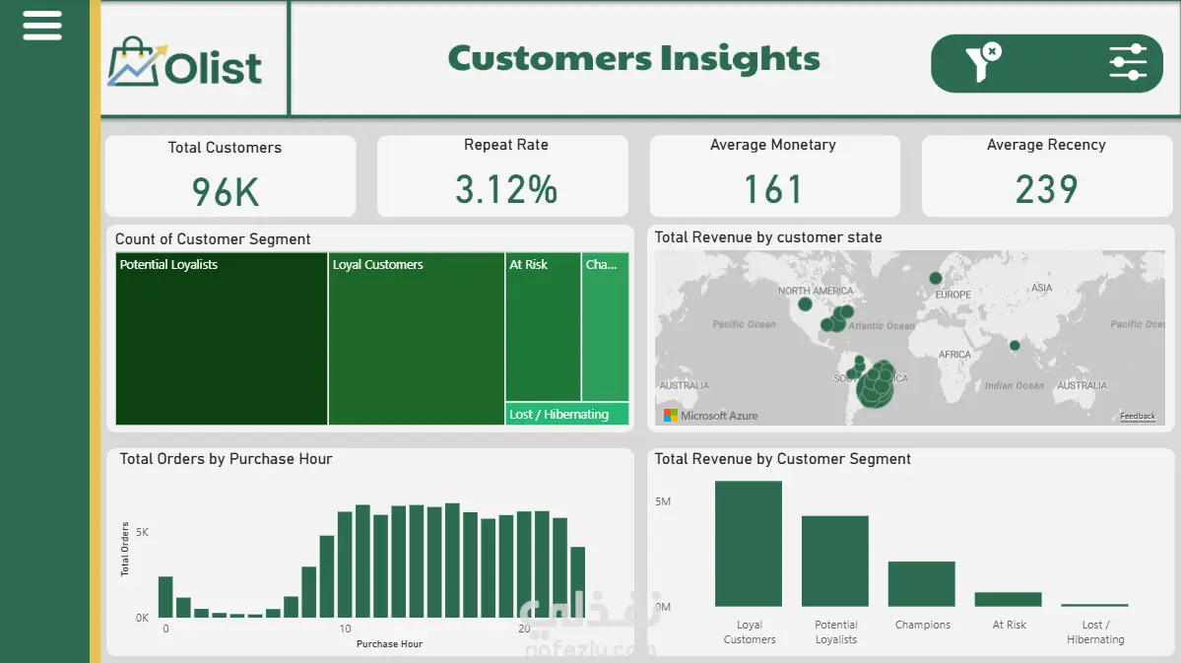Click the Potential Loyalists revenue bar
Image resolution: width=1181 pixels, height=663 pixels.
[x=835, y=562]
